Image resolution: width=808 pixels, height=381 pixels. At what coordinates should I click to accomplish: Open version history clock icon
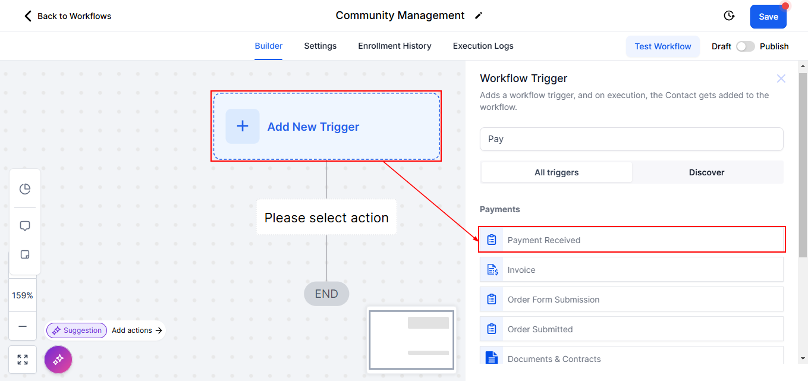pyautogui.click(x=729, y=16)
